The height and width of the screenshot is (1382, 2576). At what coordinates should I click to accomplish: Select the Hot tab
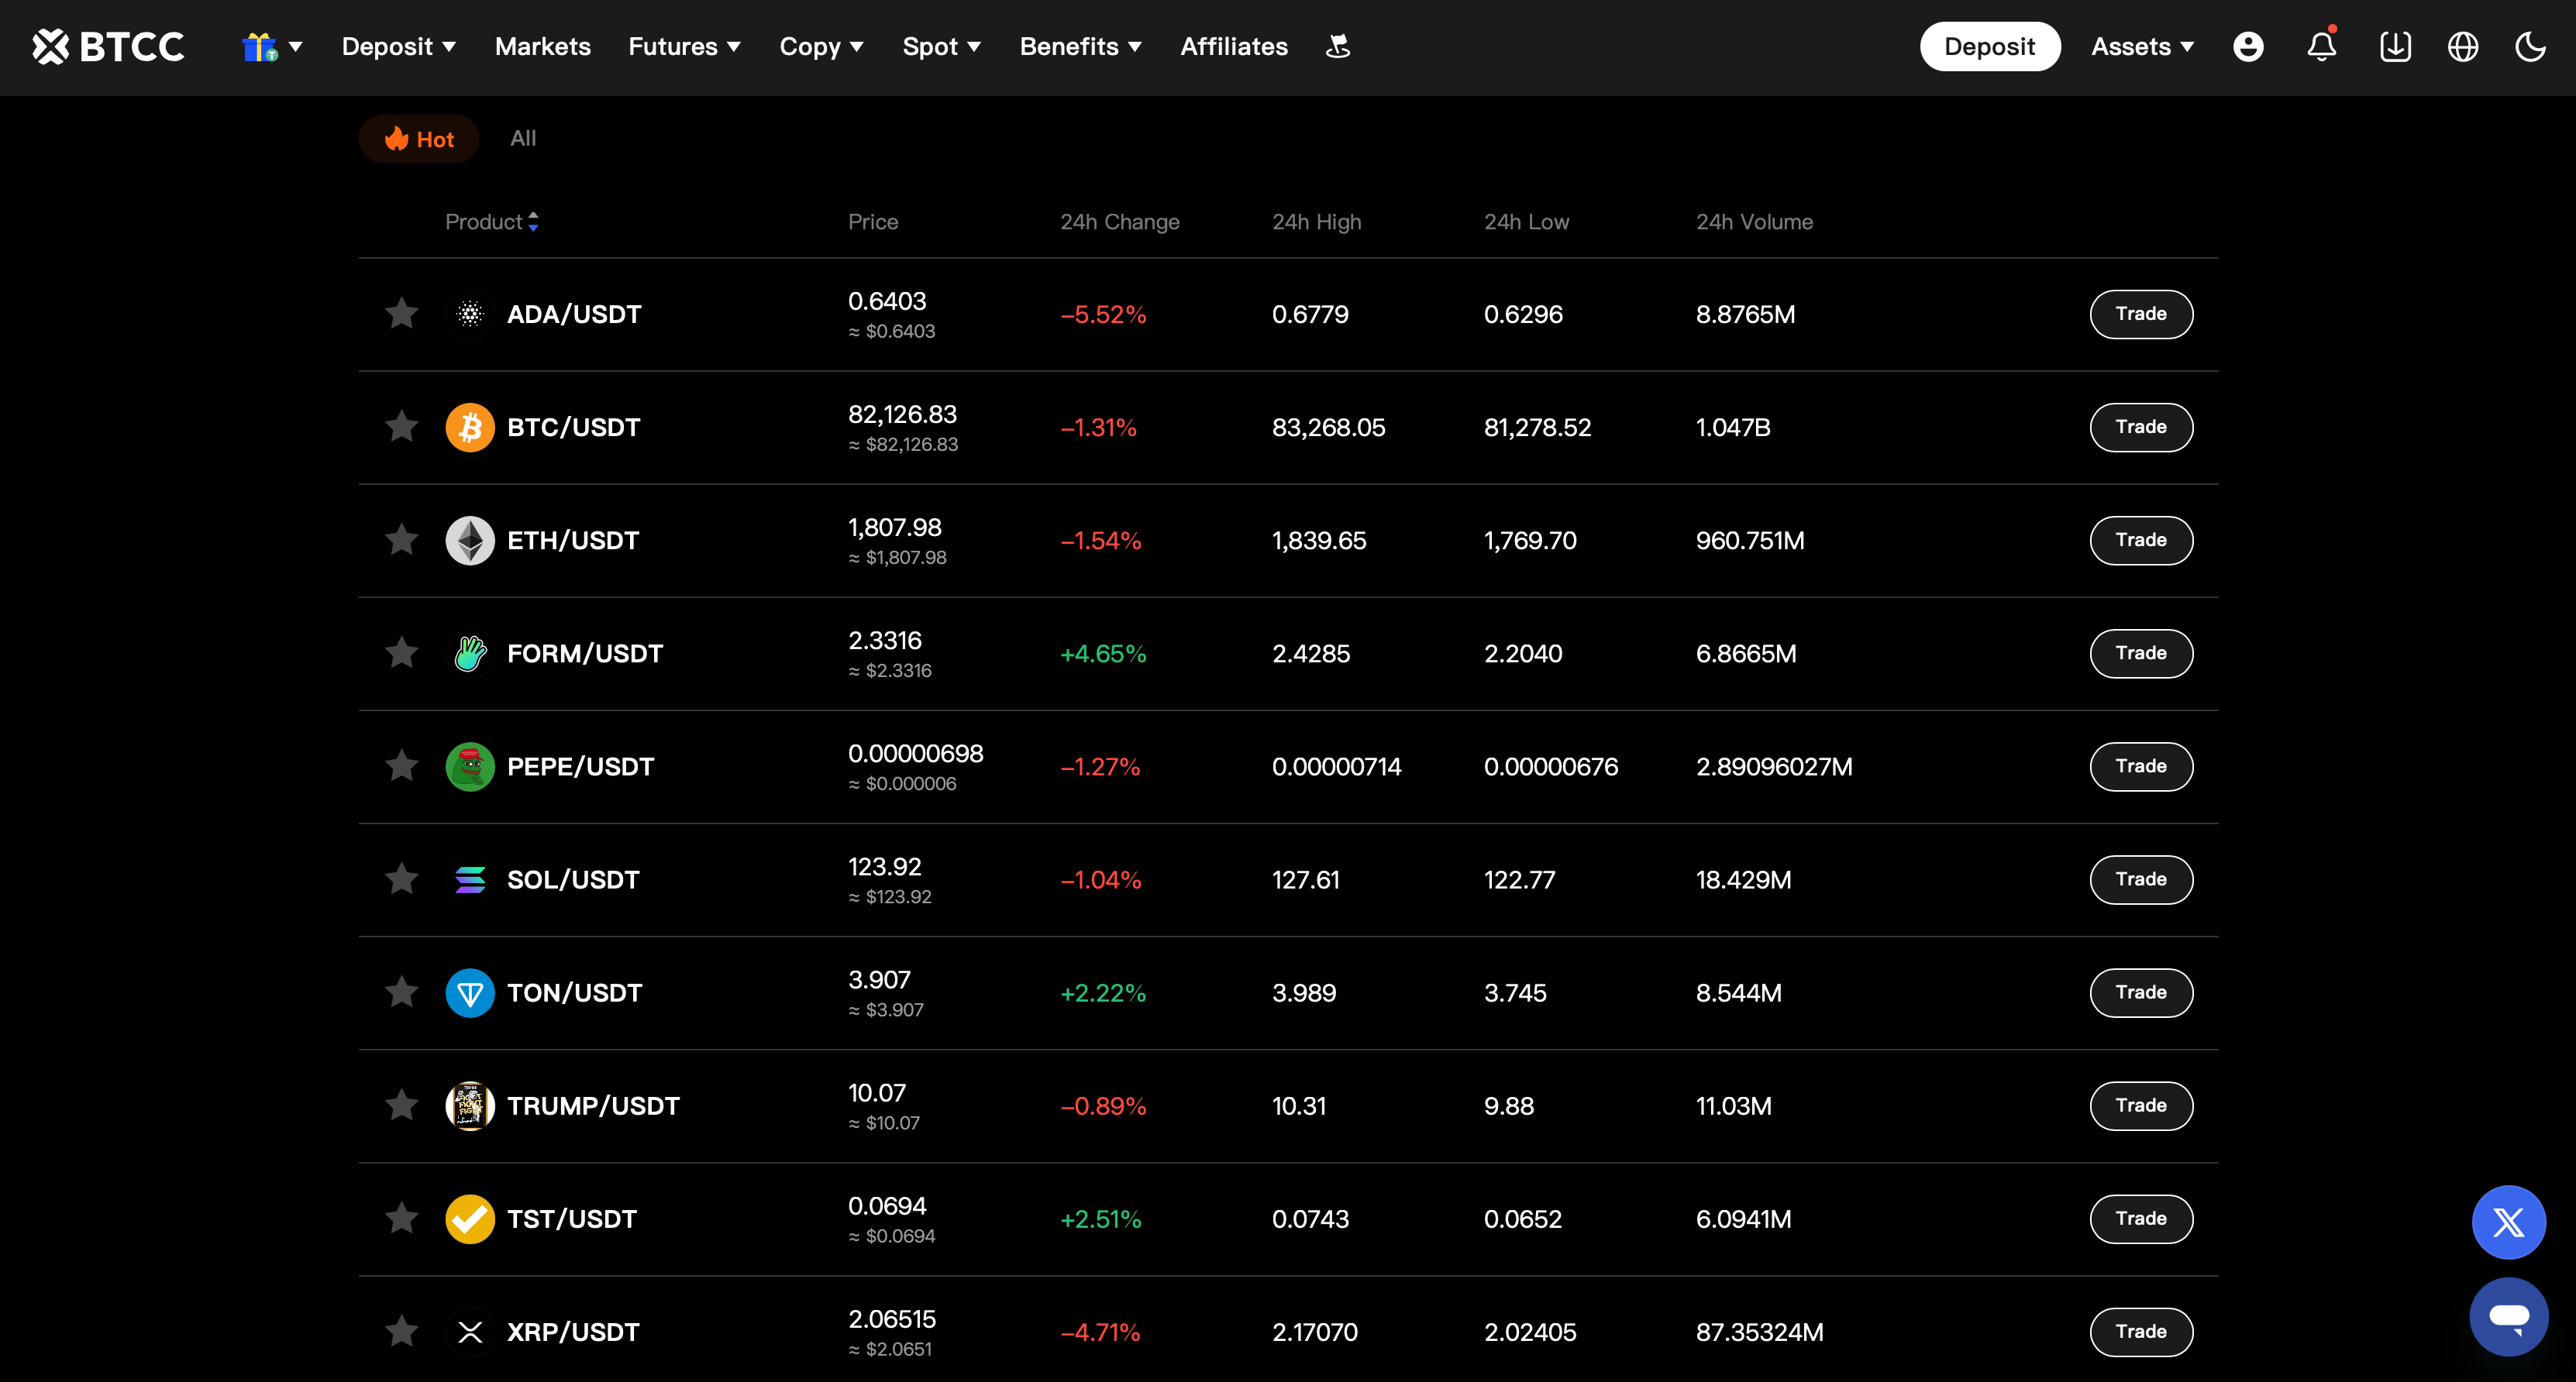click(419, 139)
